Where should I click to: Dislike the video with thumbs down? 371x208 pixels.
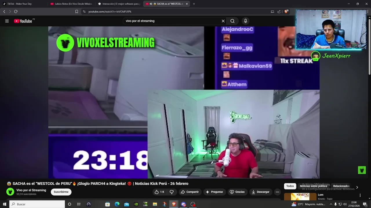[172, 192]
